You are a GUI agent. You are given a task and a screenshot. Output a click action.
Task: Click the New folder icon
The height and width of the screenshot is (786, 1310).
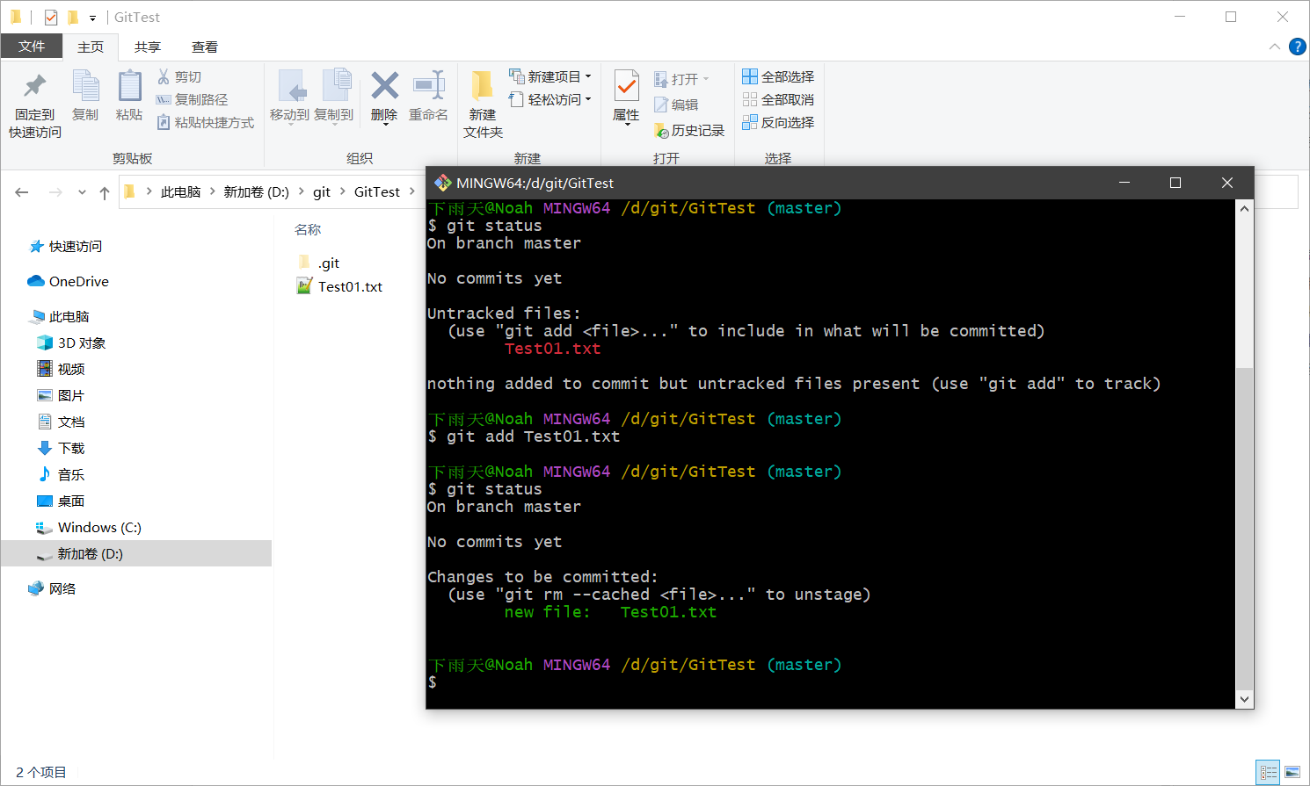482,86
